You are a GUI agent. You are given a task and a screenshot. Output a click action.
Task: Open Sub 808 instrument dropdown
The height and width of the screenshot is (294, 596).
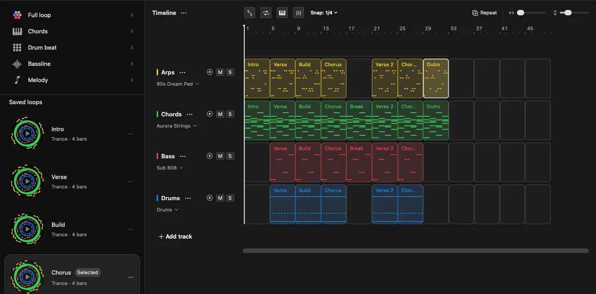[x=170, y=168]
